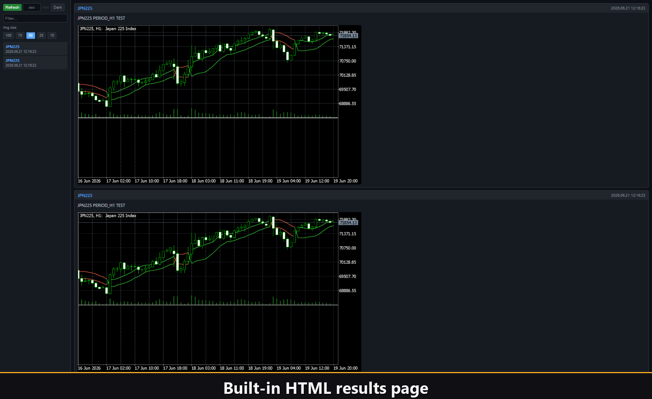This screenshot has height=399, width=652.
Task: Select the highlighted 50 image size
Action: click(x=31, y=35)
